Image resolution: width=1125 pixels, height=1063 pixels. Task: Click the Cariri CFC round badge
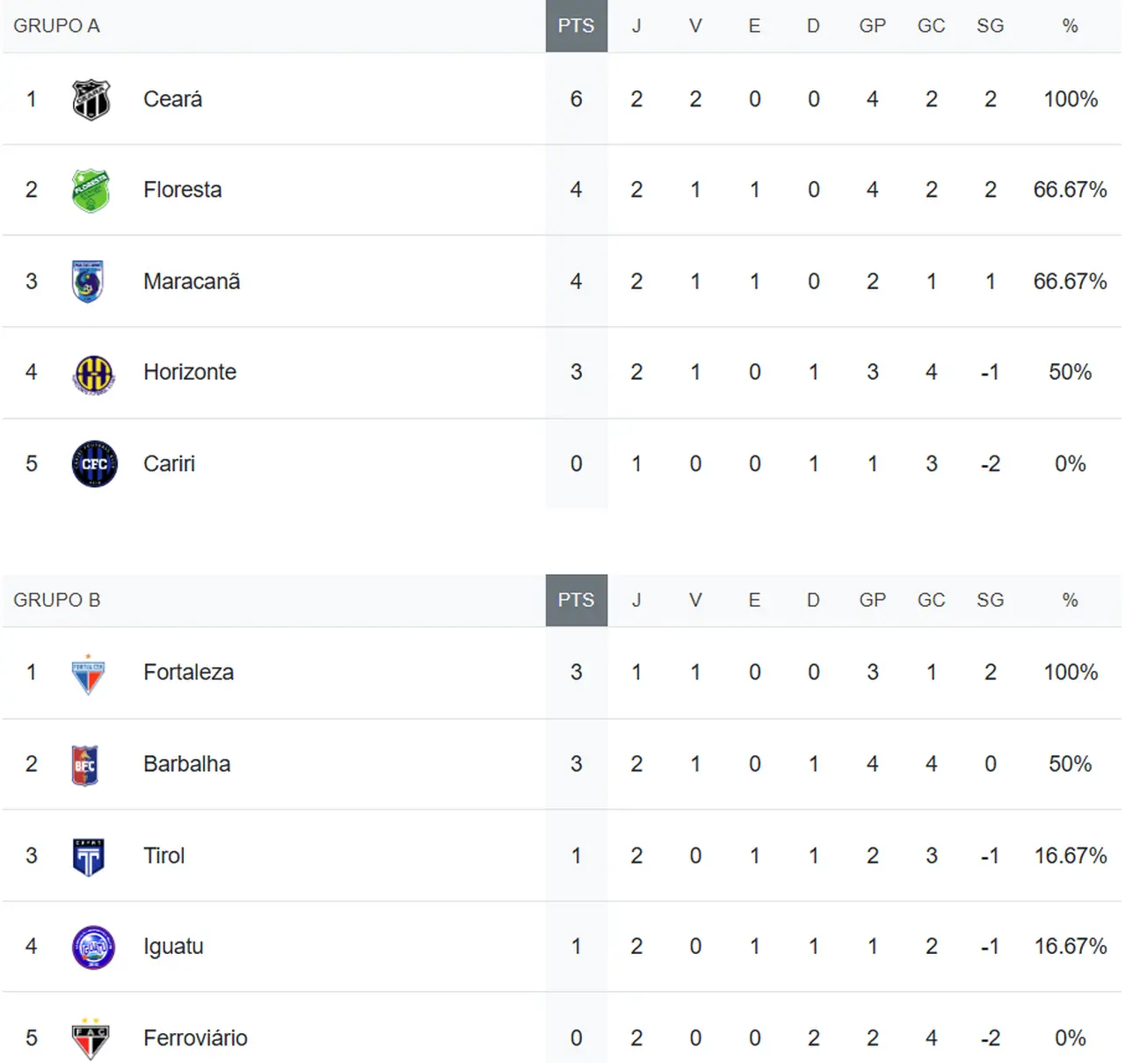(x=94, y=464)
